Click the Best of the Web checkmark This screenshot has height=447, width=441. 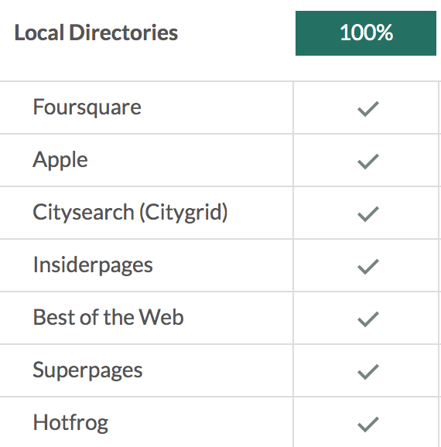pos(368,319)
